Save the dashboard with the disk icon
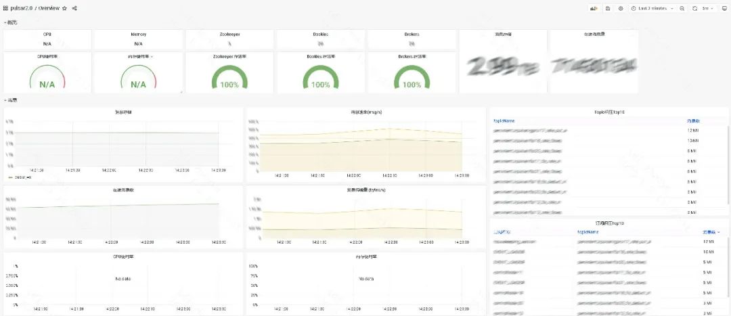731x316 pixels. tap(608, 8)
